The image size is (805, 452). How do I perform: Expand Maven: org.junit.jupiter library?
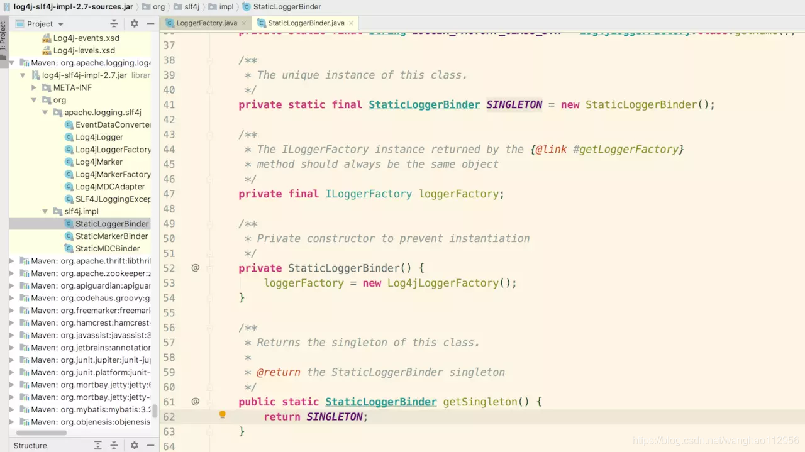coord(13,360)
